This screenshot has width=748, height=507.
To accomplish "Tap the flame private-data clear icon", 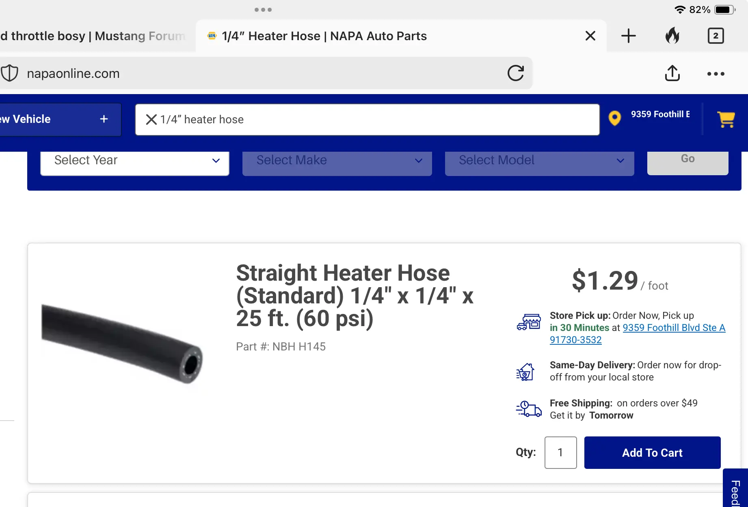I will [672, 36].
